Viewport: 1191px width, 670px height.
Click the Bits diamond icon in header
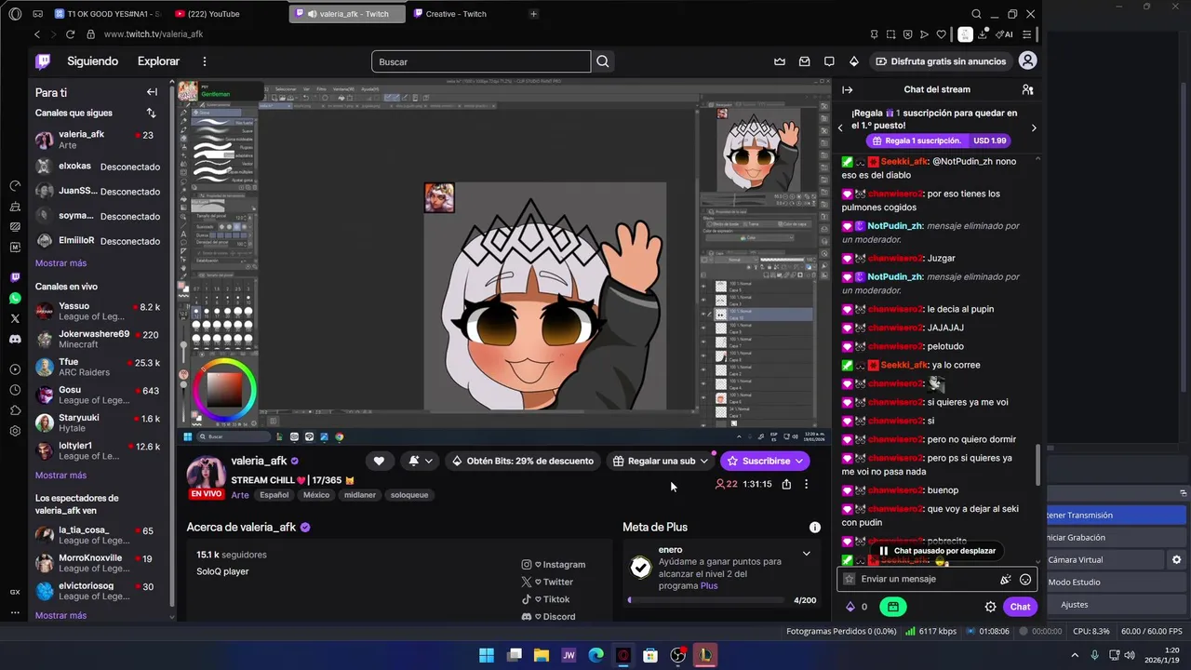point(854,61)
